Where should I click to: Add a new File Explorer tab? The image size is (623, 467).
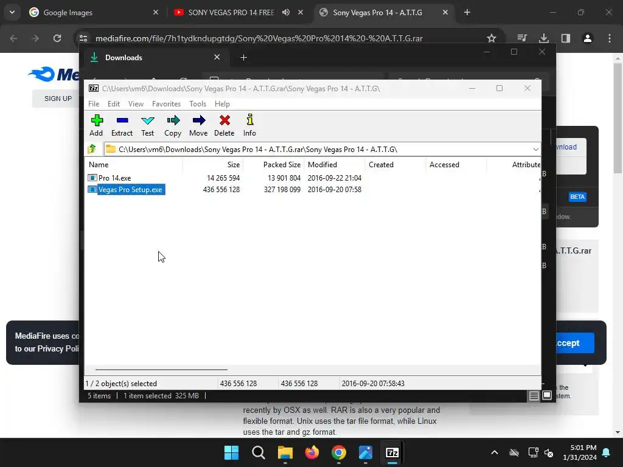pyautogui.click(x=243, y=58)
